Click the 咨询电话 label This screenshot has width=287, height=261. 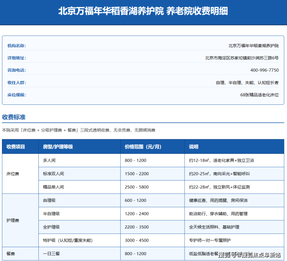coord(17,70)
